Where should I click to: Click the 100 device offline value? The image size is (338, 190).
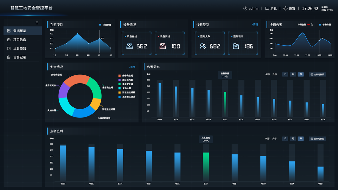point(176,46)
